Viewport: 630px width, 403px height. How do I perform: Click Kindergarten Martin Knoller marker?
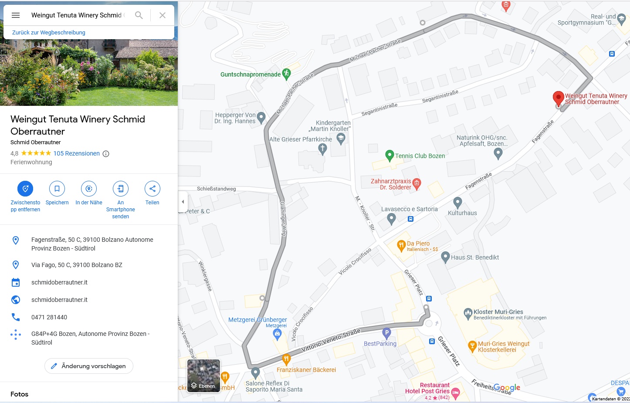341,139
